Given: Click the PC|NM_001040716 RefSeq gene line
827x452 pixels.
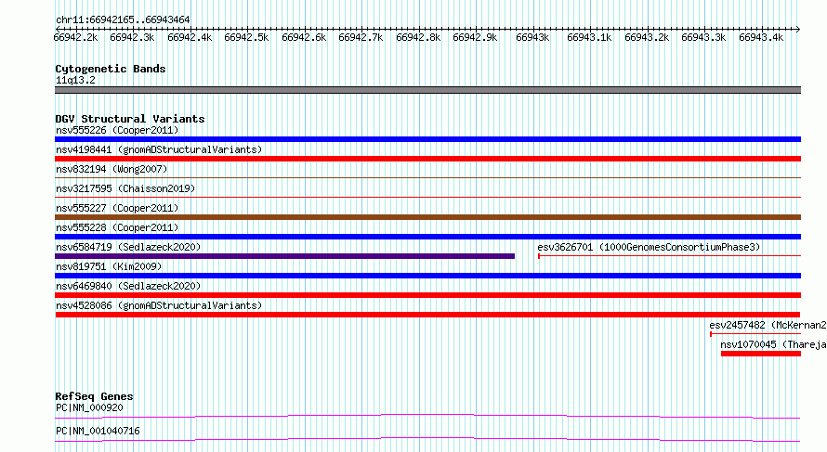Looking at the screenshot, I should (427, 440).
